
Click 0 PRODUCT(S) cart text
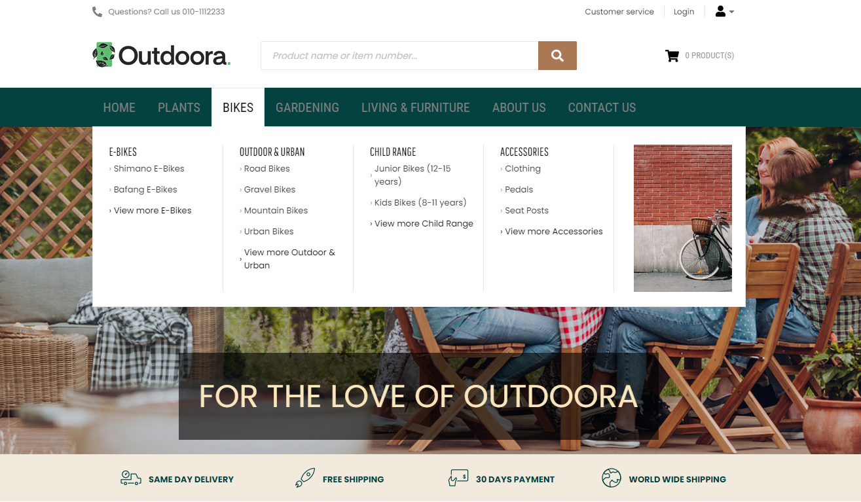point(709,56)
